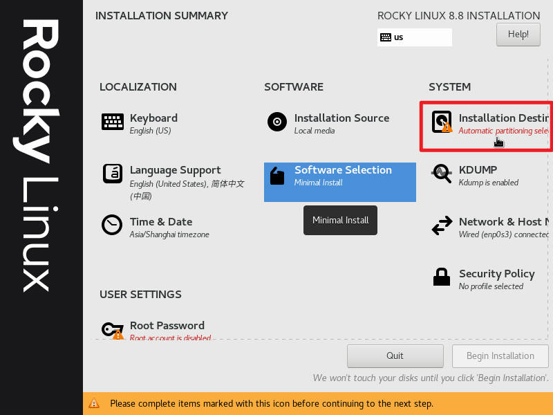Open the KDUMP label

[x=478, y=169]
